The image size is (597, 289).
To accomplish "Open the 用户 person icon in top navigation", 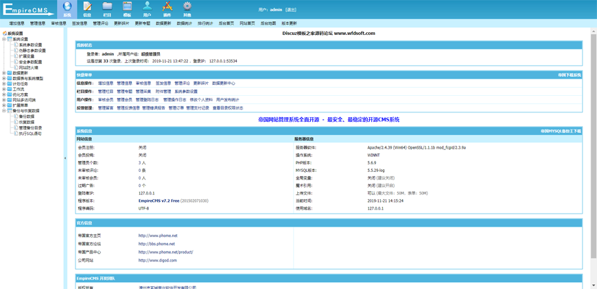I will coord(147,6).
